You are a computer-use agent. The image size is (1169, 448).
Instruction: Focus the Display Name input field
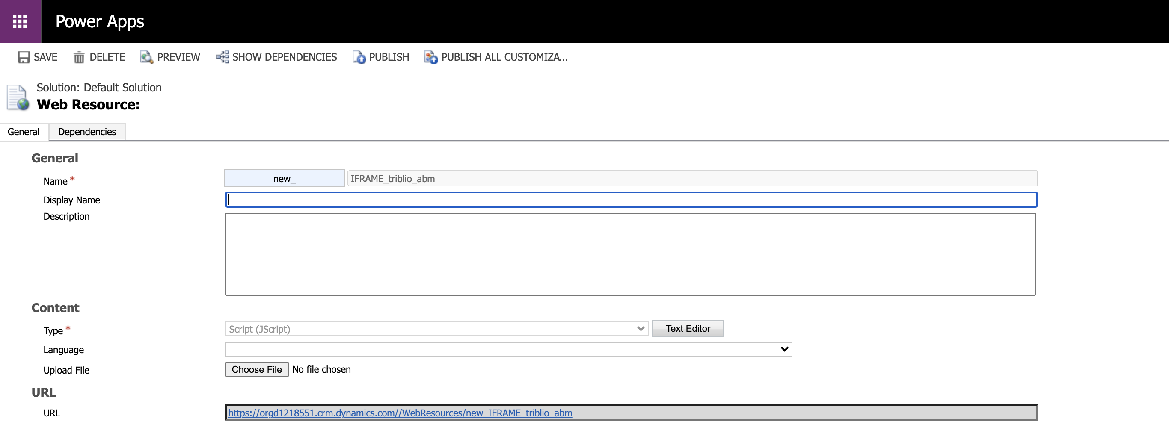pos(631,200)
